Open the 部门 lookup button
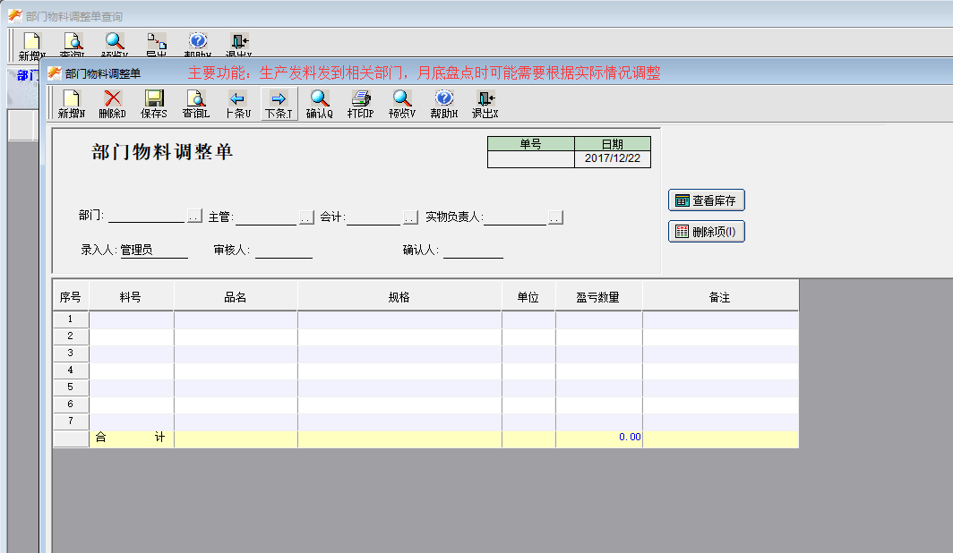Screen dimensions: 953x553 (194, 217)
